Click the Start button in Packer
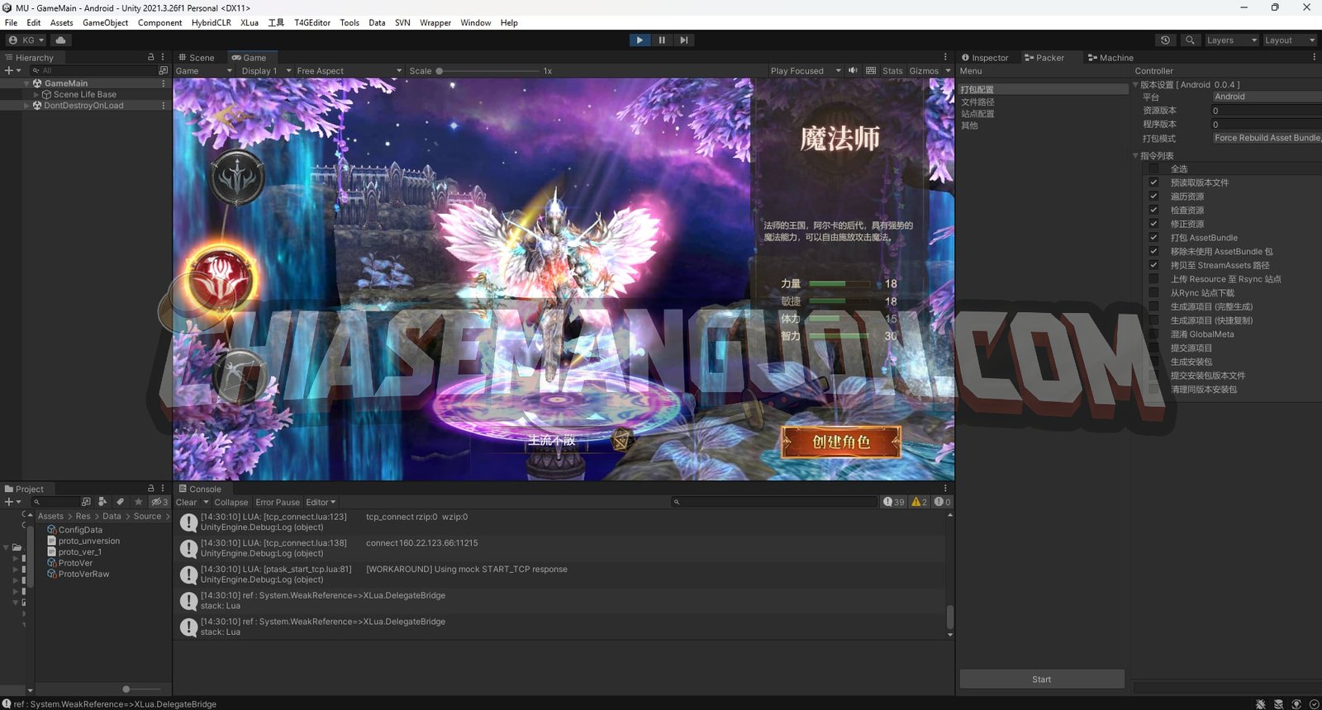This screenshot has width=1322, height=710. [x=1041, y=679]
